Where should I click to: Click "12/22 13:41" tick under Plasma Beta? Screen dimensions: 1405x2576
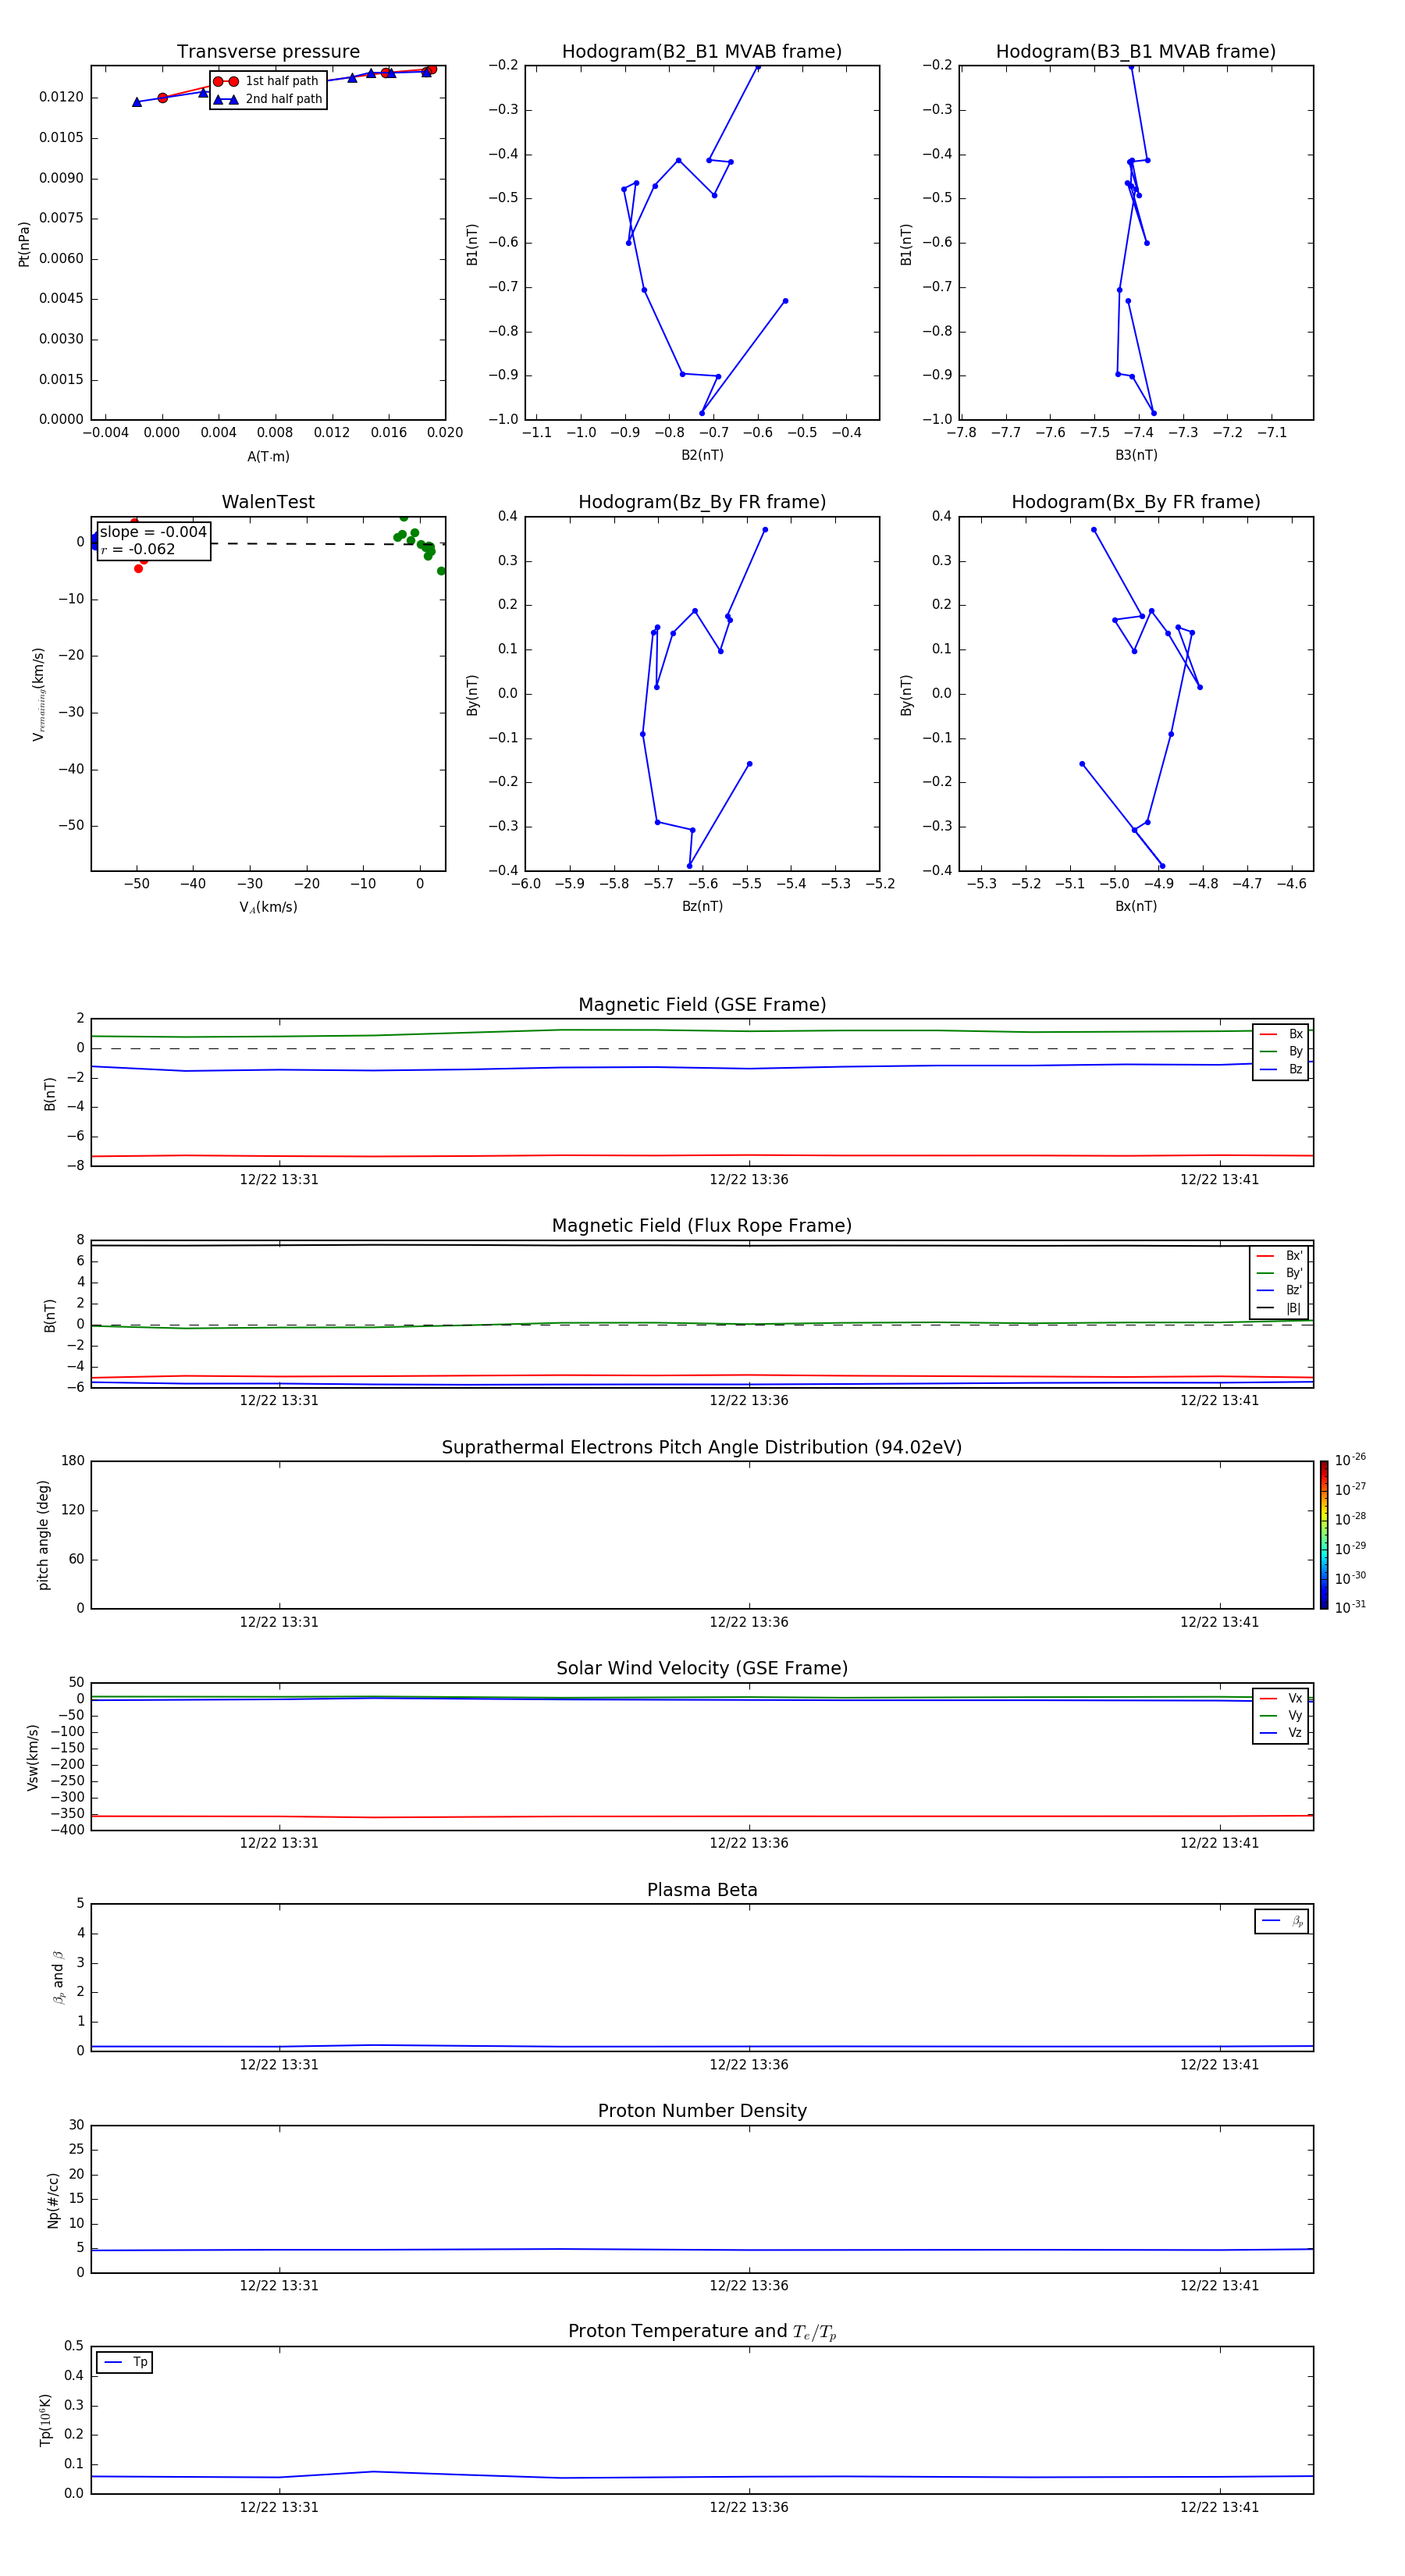(x=1219, y=2064)
